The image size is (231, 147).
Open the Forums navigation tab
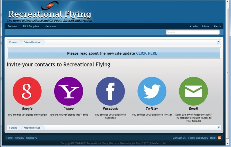pyautogui.click(x=12, y=26)
